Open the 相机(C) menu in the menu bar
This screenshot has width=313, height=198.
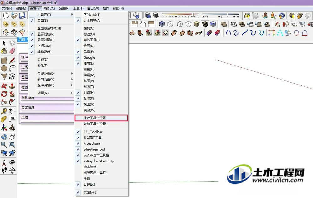[49, 8]
